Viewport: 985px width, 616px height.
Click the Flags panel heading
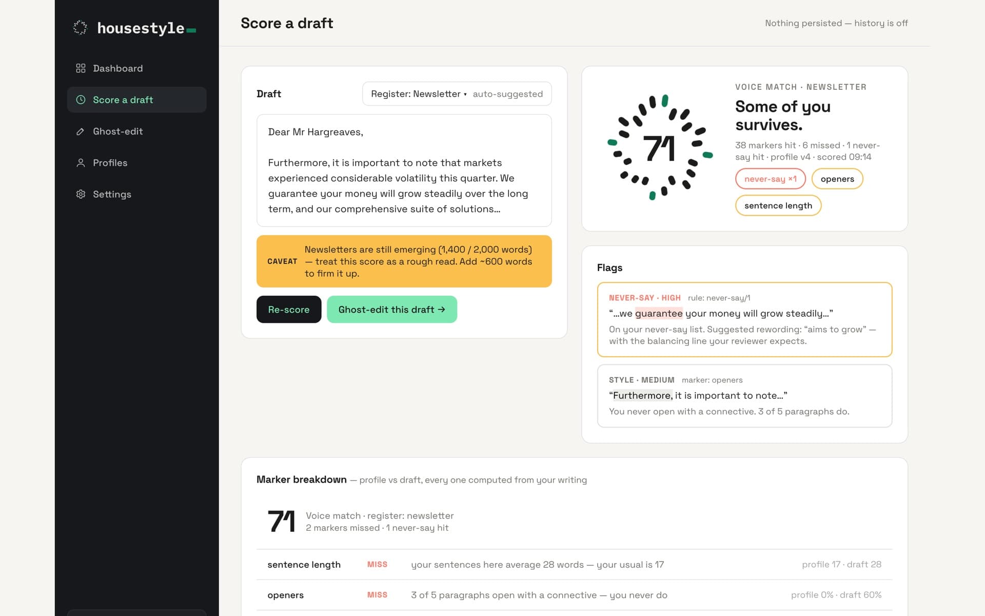coord(609,268)
